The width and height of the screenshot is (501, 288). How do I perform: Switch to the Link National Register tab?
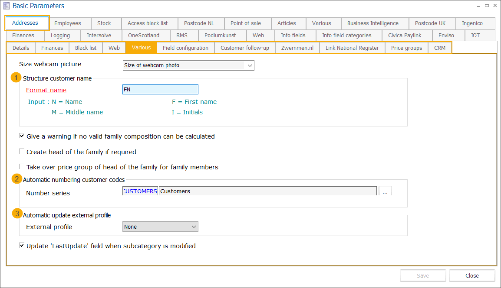352,48
